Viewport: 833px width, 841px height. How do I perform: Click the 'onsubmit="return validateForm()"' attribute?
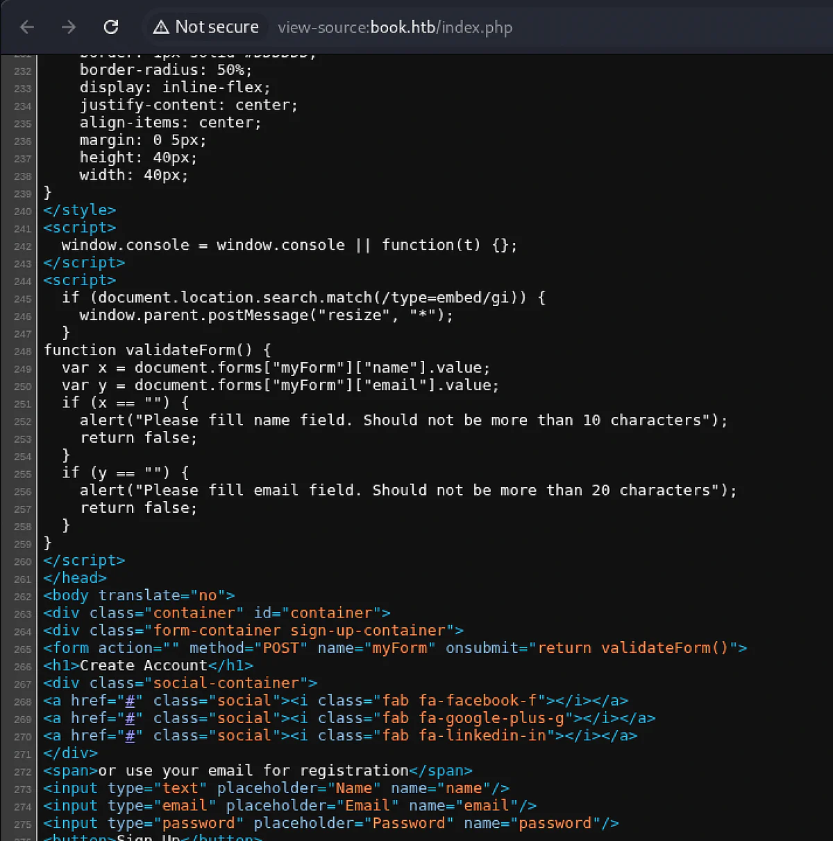(x=591, y=647)
